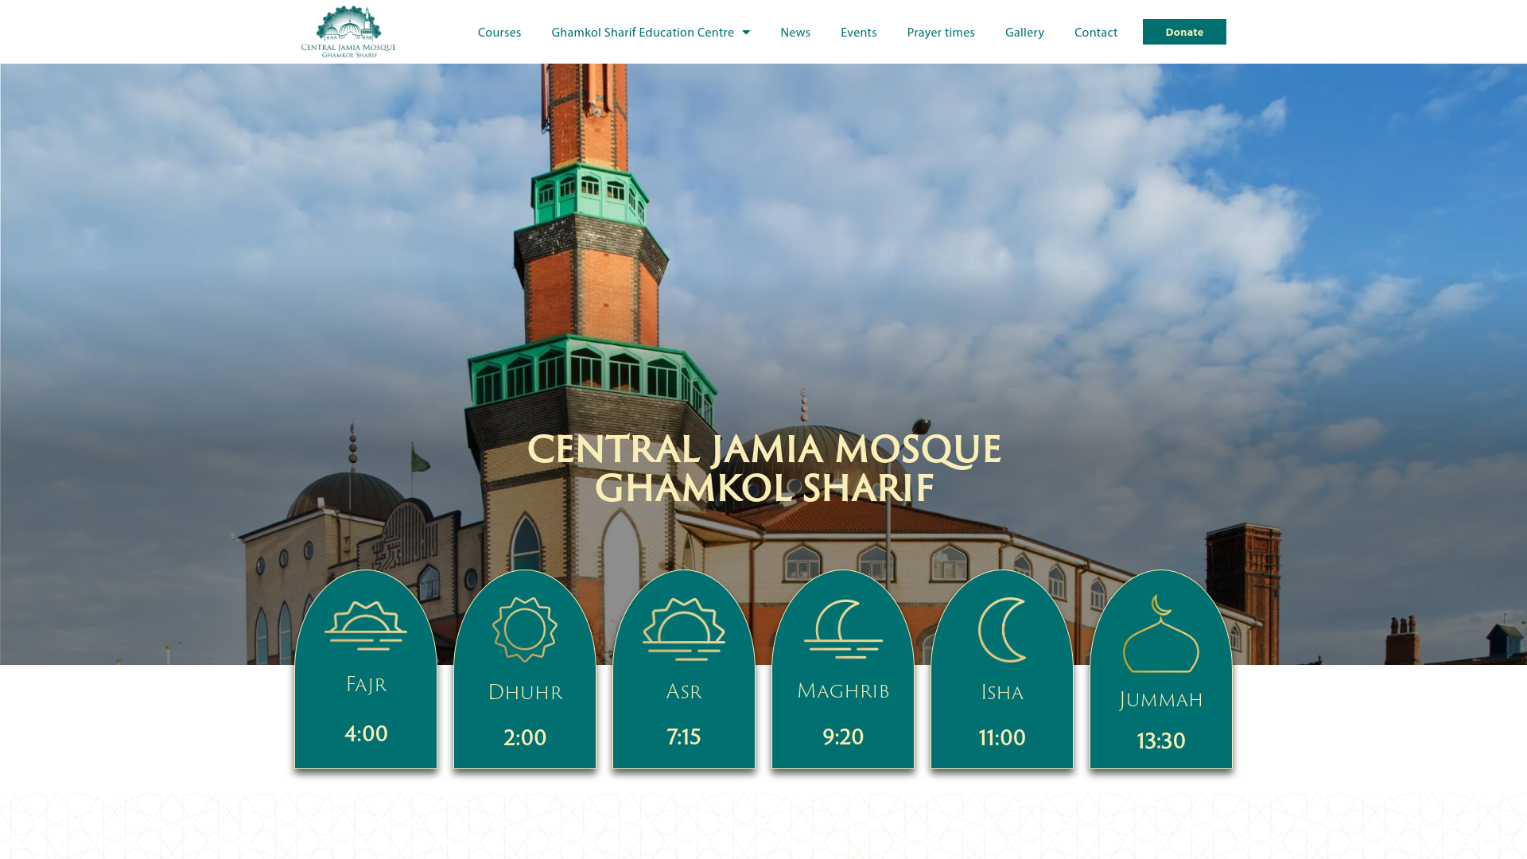
Task: Click the Fajr label
Action: (366, 685)
